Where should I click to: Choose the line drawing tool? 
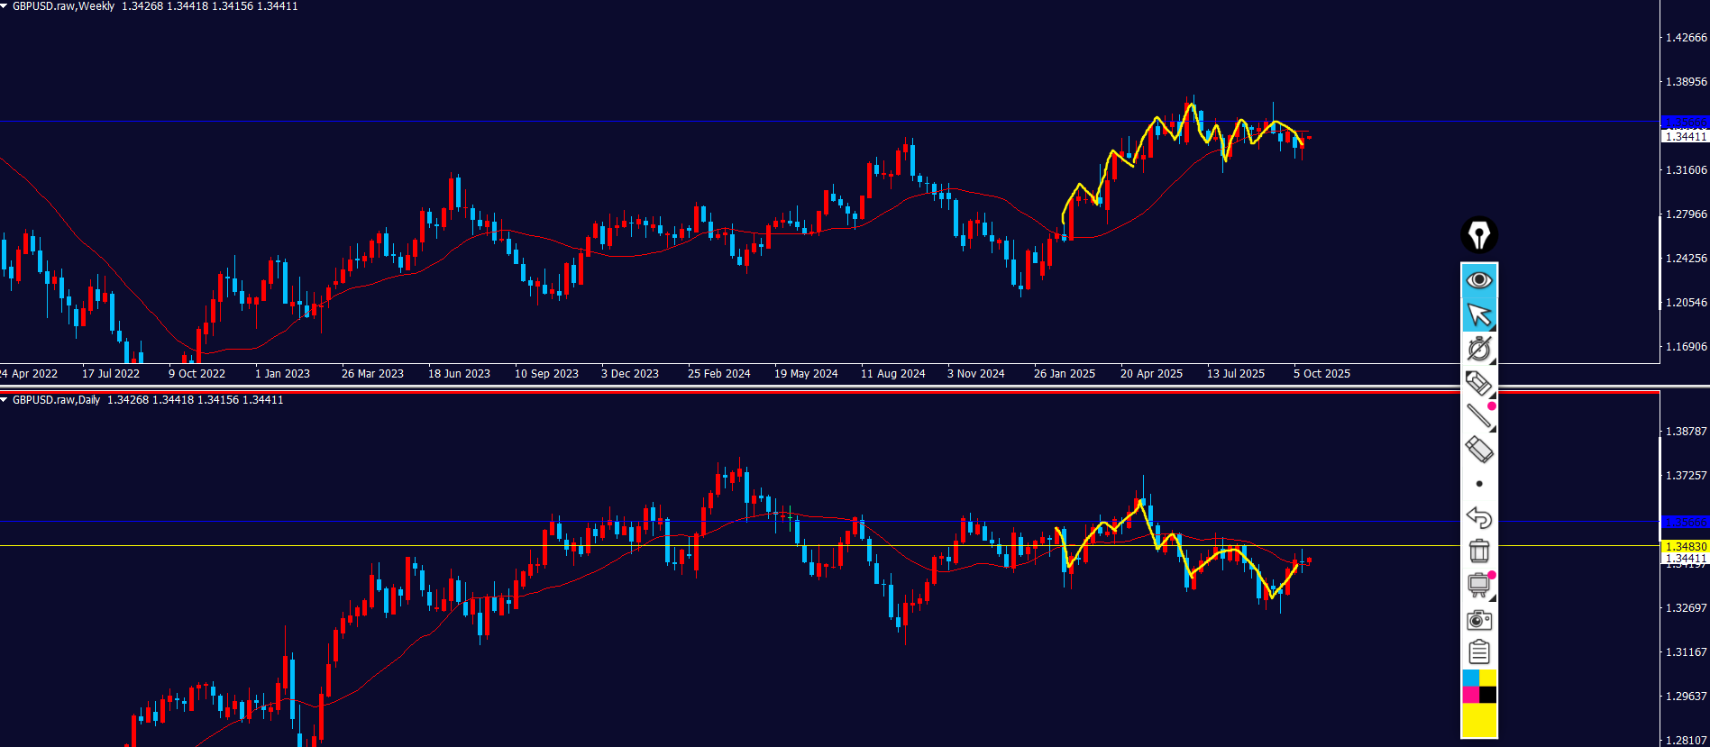pyautogui.click(x=1478, y=415)
